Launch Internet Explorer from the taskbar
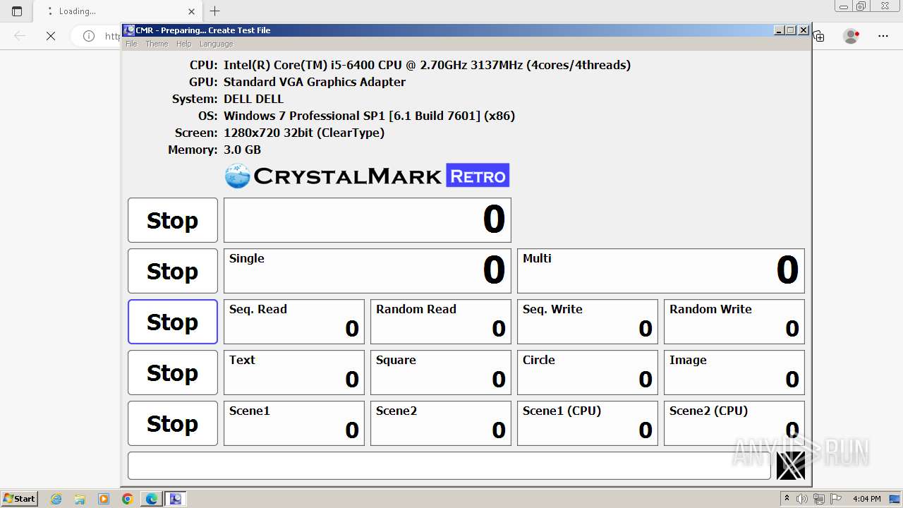The image size is (903, 508). [56, 499]
